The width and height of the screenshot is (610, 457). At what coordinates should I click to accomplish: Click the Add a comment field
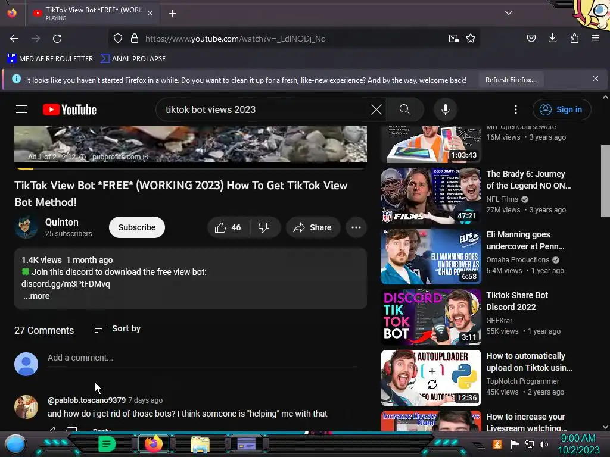coord(203,358)
